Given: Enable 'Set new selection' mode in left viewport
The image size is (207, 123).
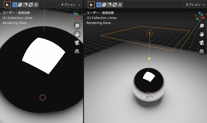Looking at the screenshot, I should [x=15, y=5].
